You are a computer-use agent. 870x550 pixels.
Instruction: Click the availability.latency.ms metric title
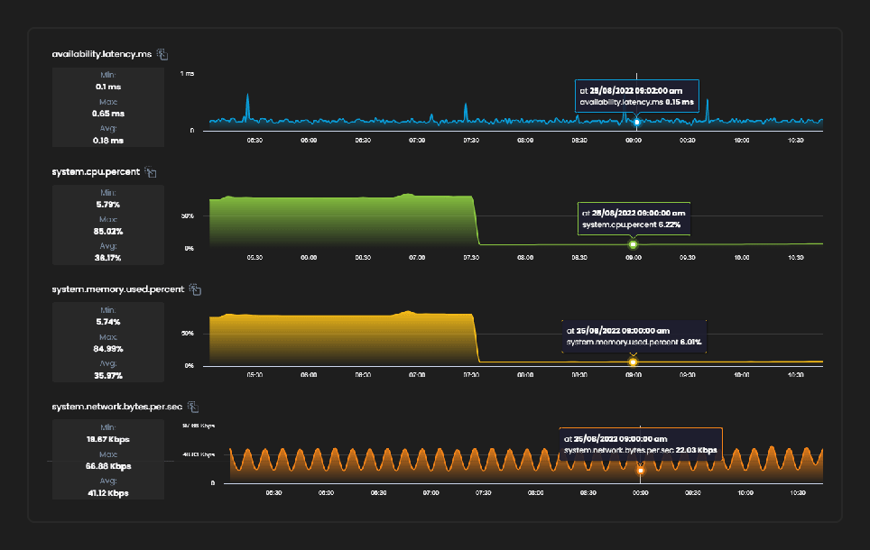coord(102,54)
